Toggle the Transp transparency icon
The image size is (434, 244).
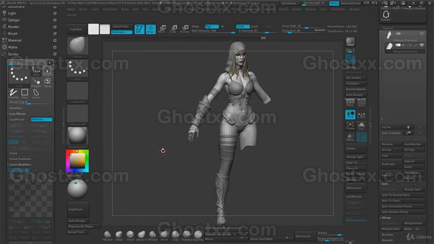click(x=350, y=137)
